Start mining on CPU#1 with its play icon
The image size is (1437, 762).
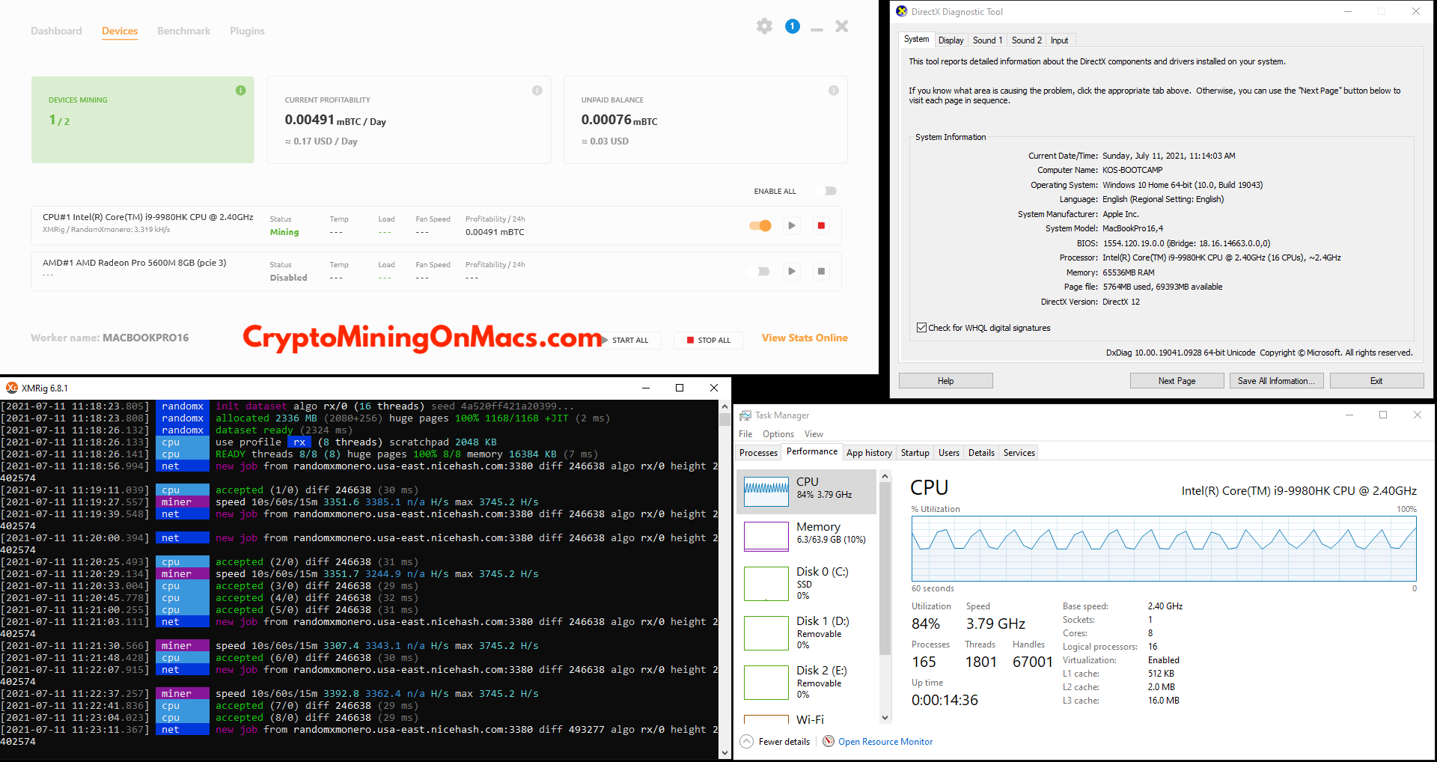[x=792, y=225]
